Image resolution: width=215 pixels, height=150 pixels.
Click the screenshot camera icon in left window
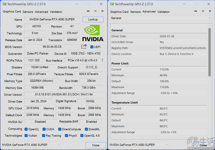coord(88,11)
